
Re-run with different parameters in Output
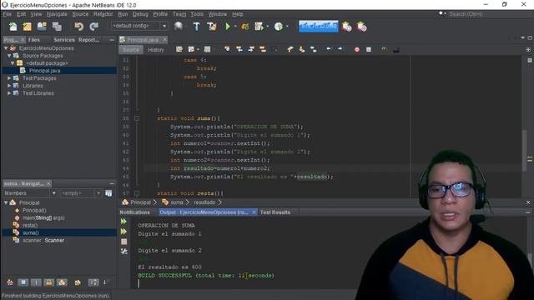click(x=123, y=232)
